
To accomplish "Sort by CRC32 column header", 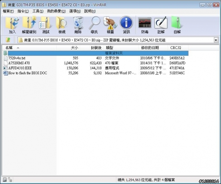I will coord(178,48).
